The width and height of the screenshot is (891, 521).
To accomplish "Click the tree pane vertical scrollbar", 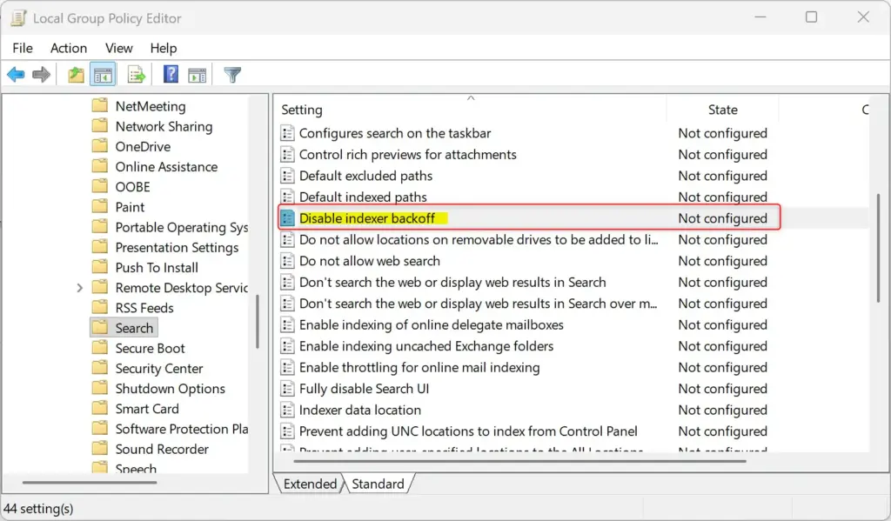I will 258,321.
